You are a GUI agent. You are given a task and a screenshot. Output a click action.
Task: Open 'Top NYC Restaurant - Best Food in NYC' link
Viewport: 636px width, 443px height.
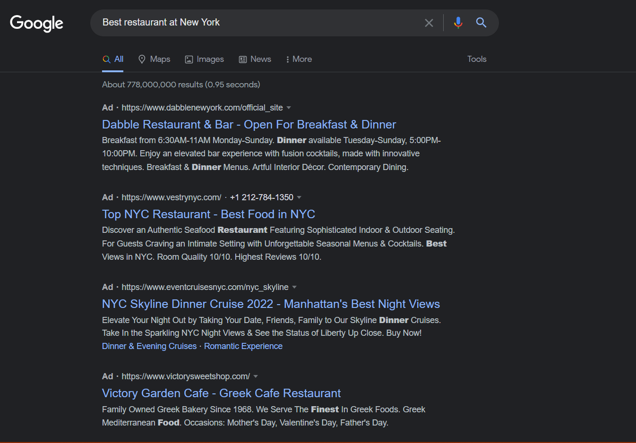click(x=208, y=214)
